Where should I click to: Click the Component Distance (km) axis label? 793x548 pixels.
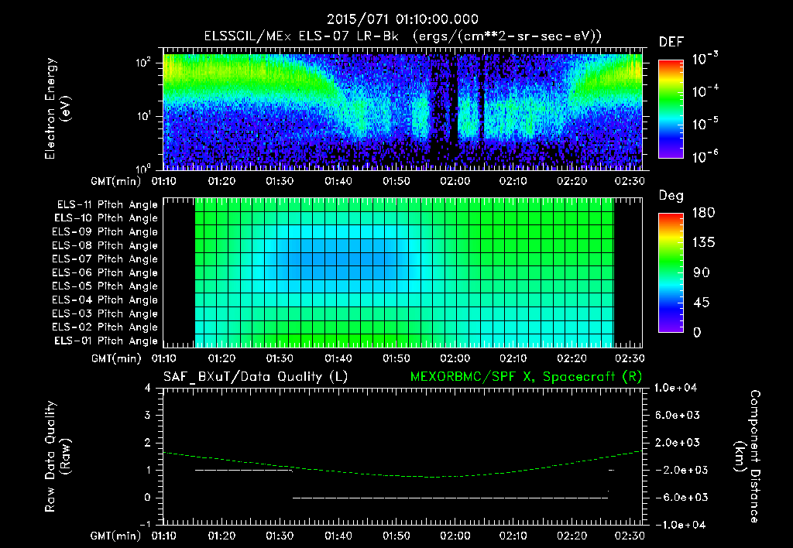click(x=747, y=457)
